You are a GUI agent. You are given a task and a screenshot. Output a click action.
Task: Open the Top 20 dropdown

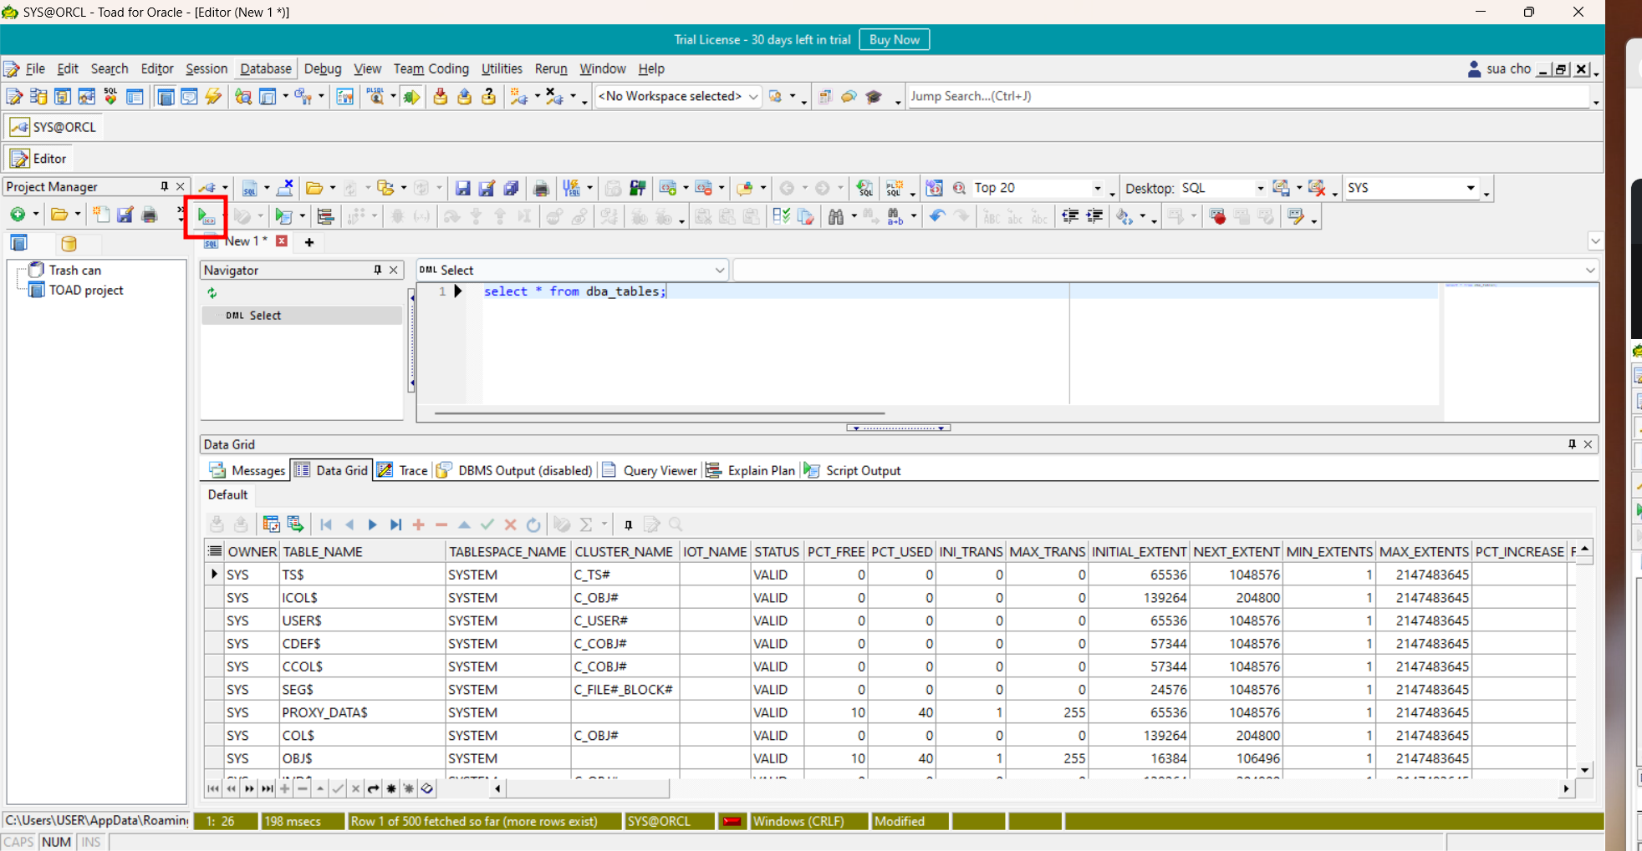coord(1098,189)
